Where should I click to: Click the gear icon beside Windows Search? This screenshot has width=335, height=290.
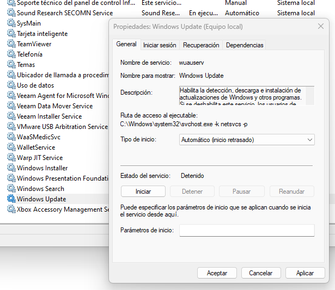pos(11,189)
